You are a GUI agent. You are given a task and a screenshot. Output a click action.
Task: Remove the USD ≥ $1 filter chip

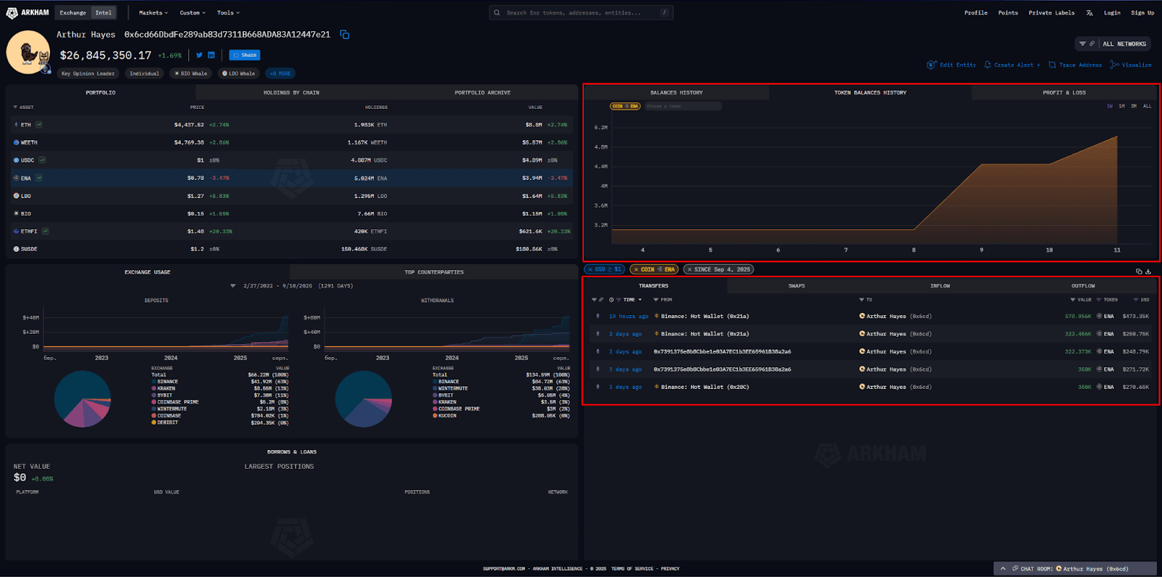[590, 269]
